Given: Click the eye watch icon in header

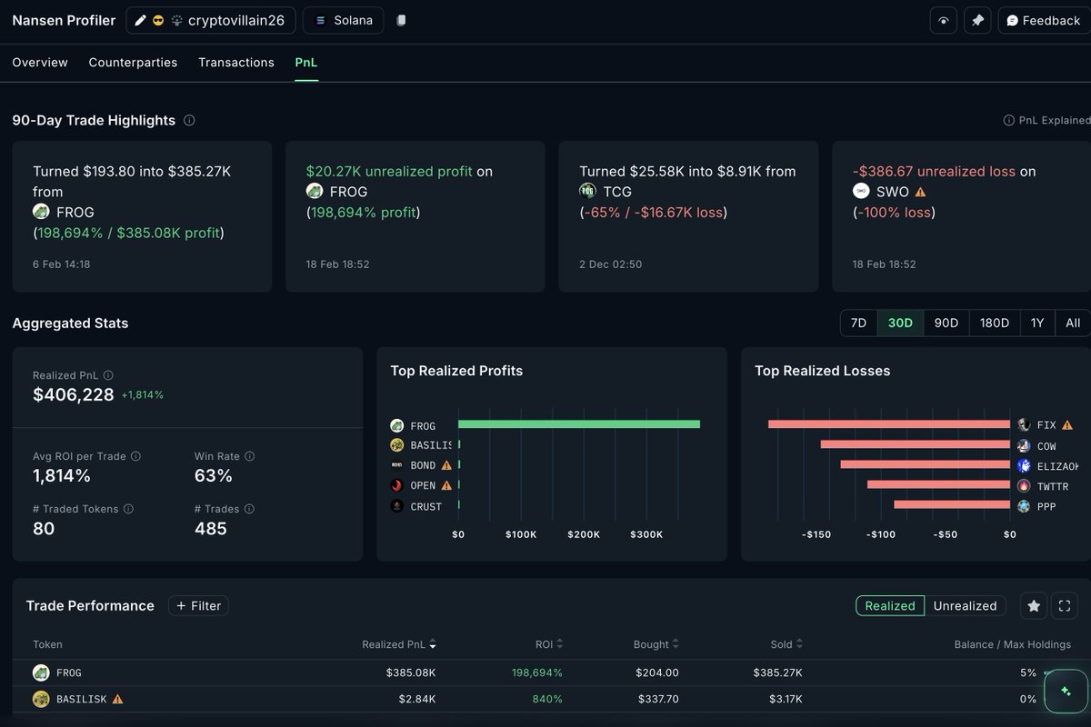Looking at the screenshot, I should [943, 20].
